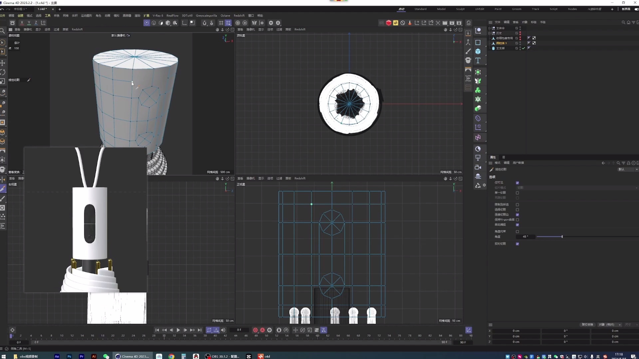Click the Text tool icon in right panel
This screenshot has height=359, width=639.
click(478, 61)
